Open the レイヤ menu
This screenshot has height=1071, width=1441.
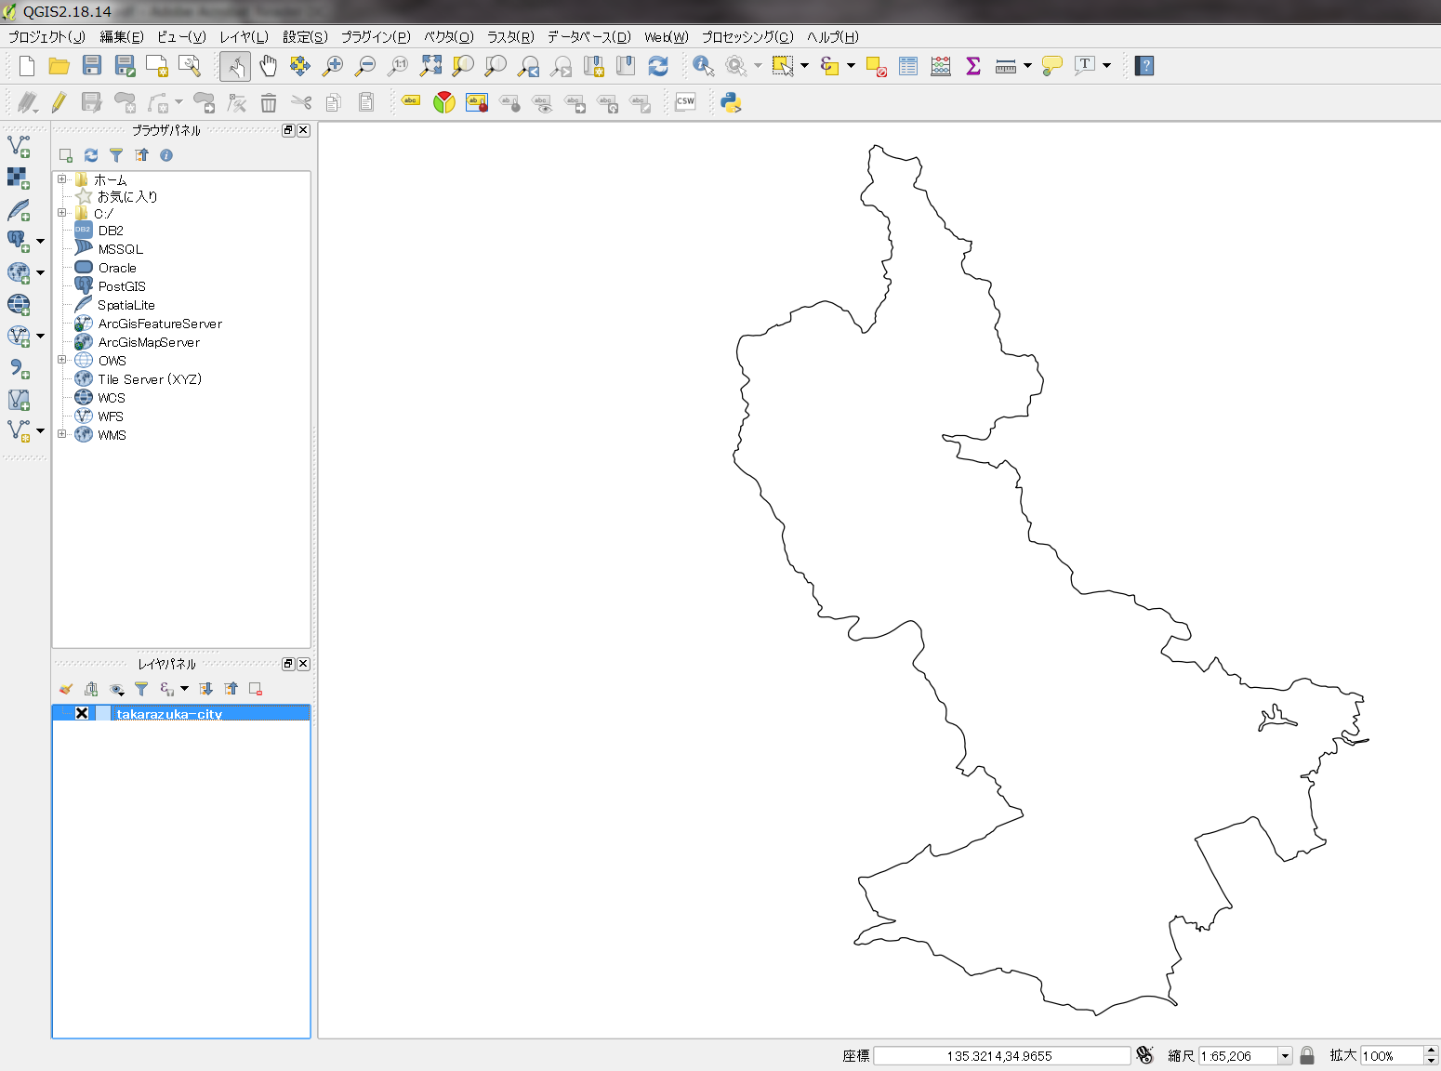click(244, 37)
